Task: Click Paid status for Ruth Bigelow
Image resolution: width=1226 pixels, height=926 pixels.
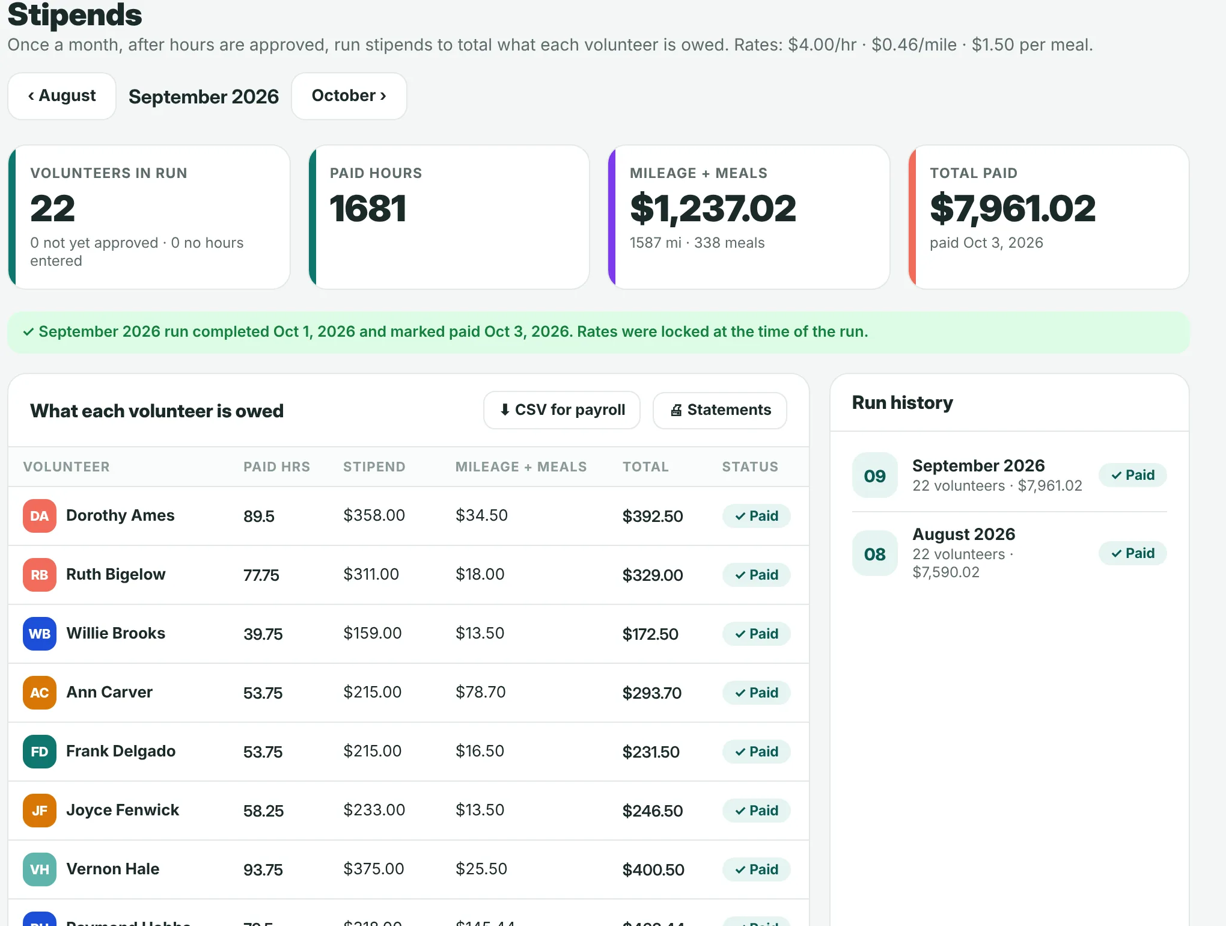Action: pos(756,575)
